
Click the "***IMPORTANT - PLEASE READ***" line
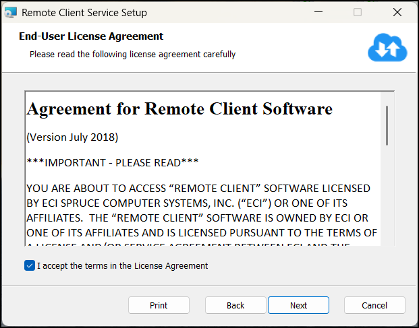113,162
